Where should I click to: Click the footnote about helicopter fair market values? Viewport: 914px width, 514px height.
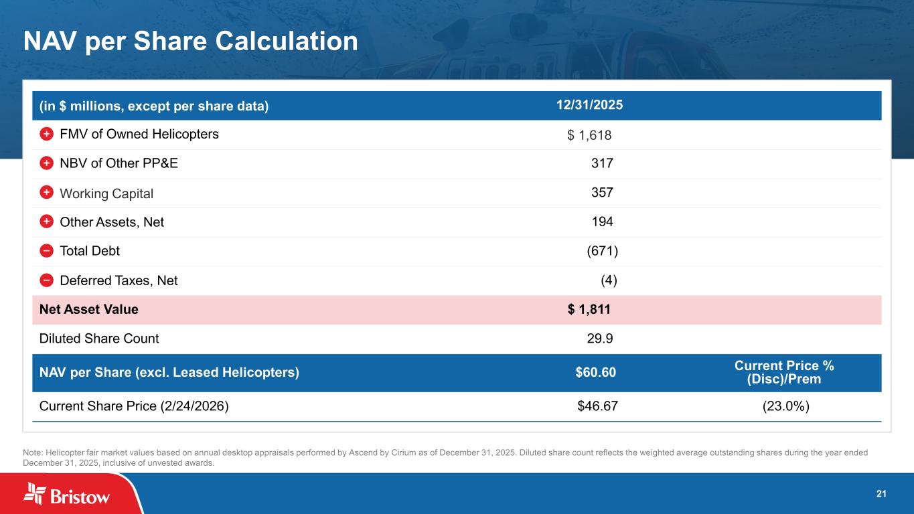(x=445, y=458)
